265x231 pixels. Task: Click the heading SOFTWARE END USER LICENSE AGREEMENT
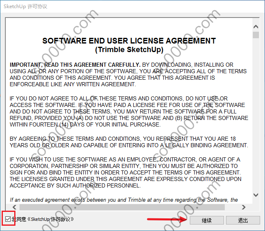[129, 41]
